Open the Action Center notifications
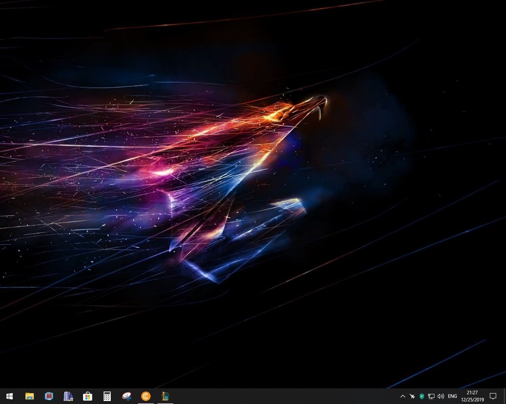The height and width of the screenshot is (404, 506). point(493,396)
